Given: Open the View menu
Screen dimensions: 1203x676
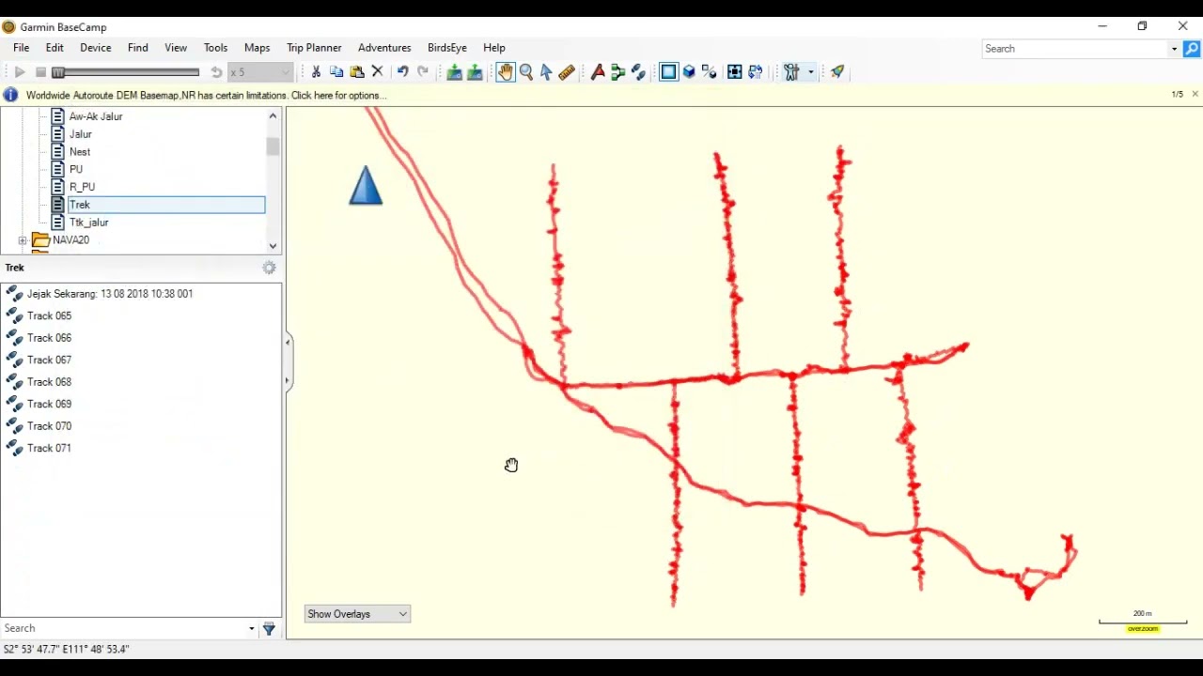Looking at the screenshot, I should coord(176,48).
